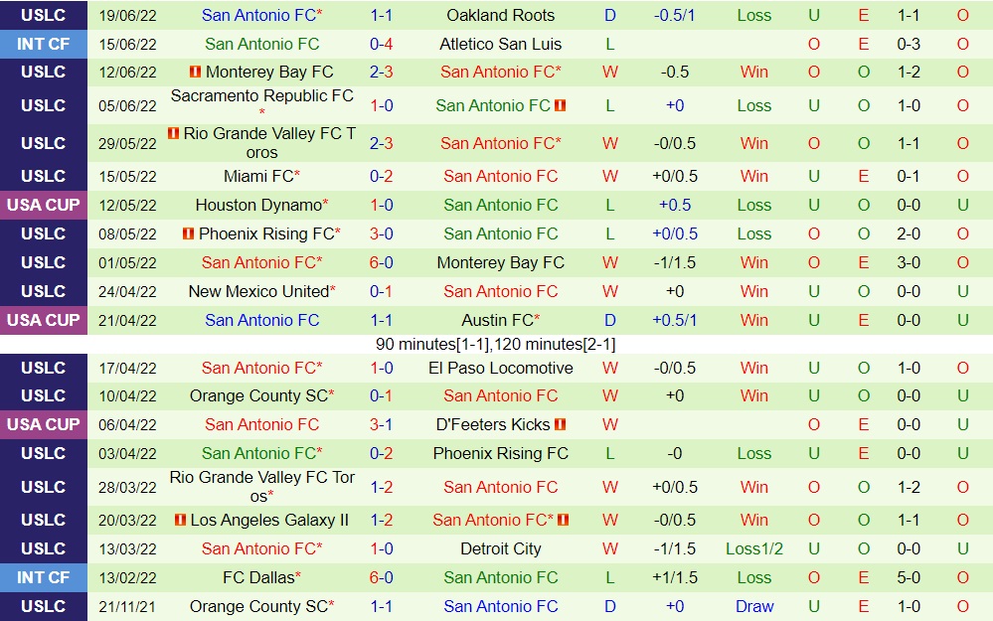This screenshot has width=993, height=621.
Task: Open Austin FC team link
Action: [x=497, y=320]
